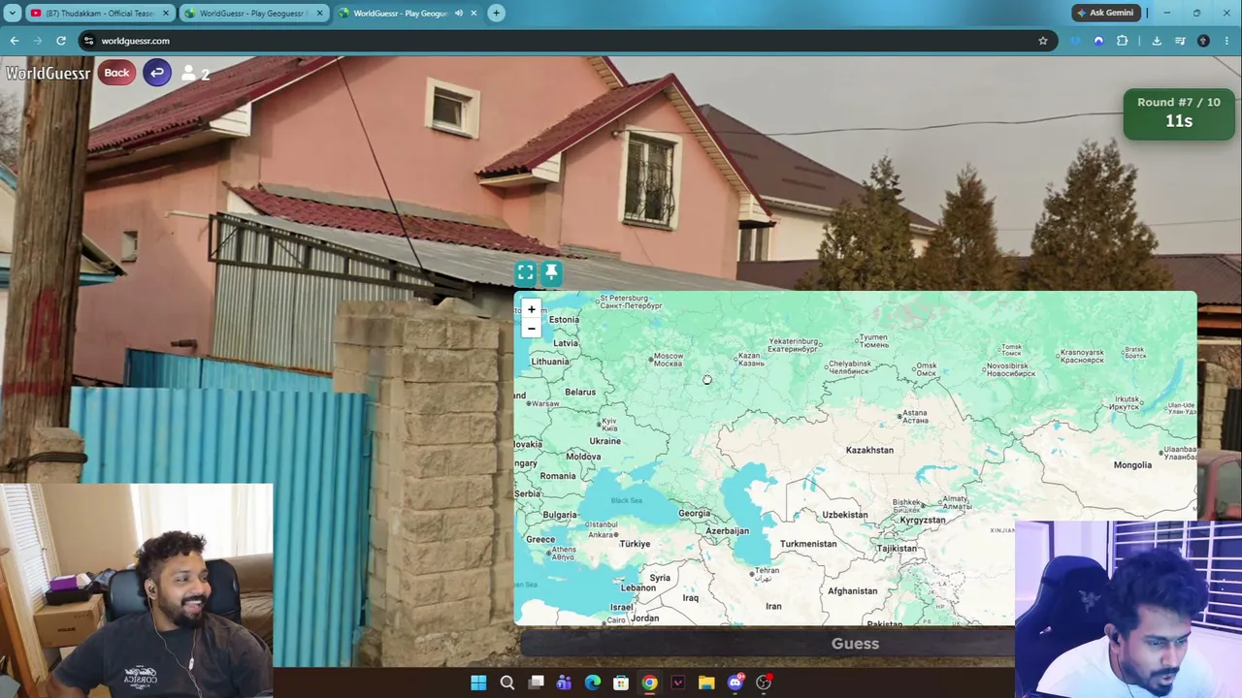Open Microsoft Teams from the taskbar
1242x698 pixels.
564,682
